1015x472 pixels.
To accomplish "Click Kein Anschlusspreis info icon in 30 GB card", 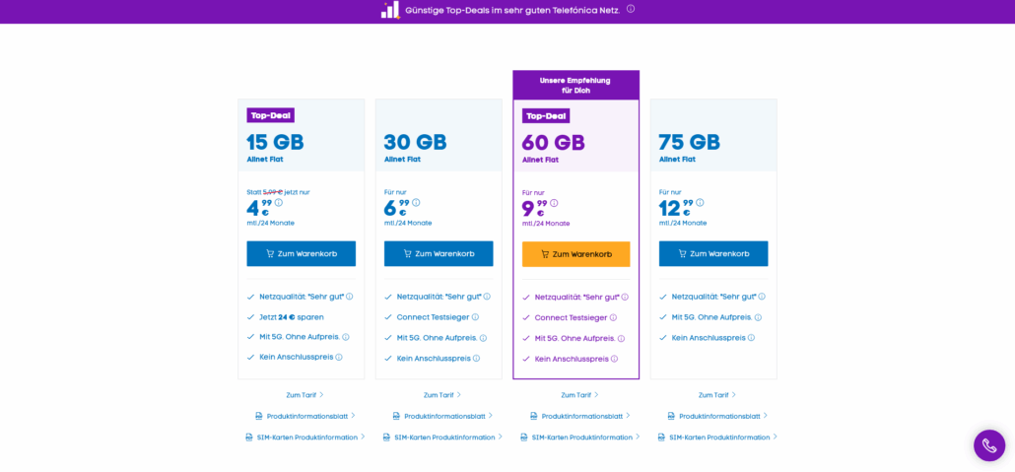I will pyautogui.click(x=476, y=358).
